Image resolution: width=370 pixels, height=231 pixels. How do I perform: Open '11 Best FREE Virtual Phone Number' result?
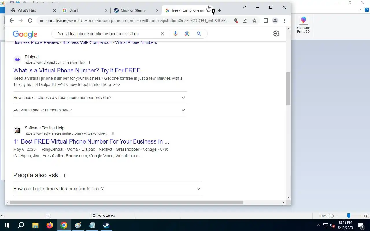point(91,141)
